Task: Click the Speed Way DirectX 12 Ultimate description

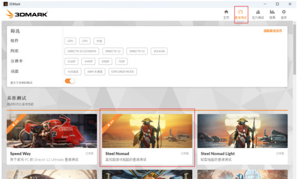Action: tap(44, 160)
